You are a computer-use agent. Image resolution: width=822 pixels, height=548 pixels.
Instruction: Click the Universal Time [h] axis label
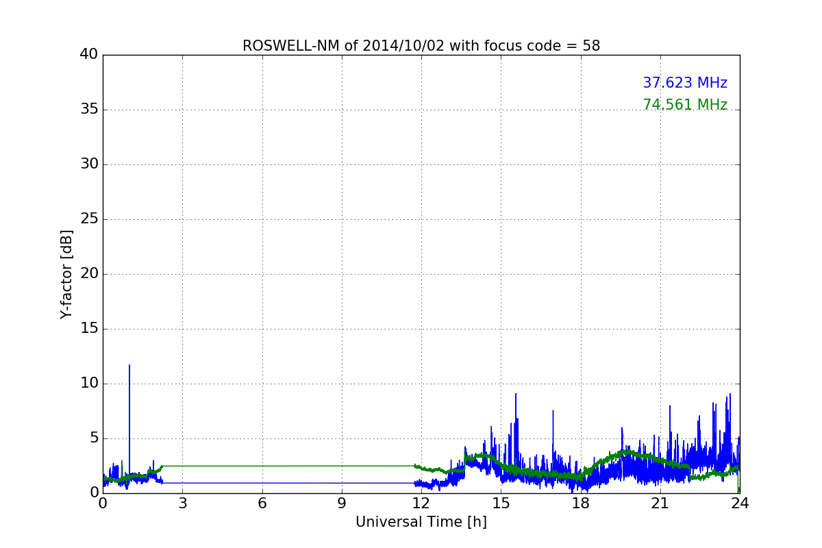click(421, 522)
